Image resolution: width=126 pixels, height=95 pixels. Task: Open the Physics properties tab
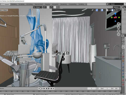(x=123, y=70)
